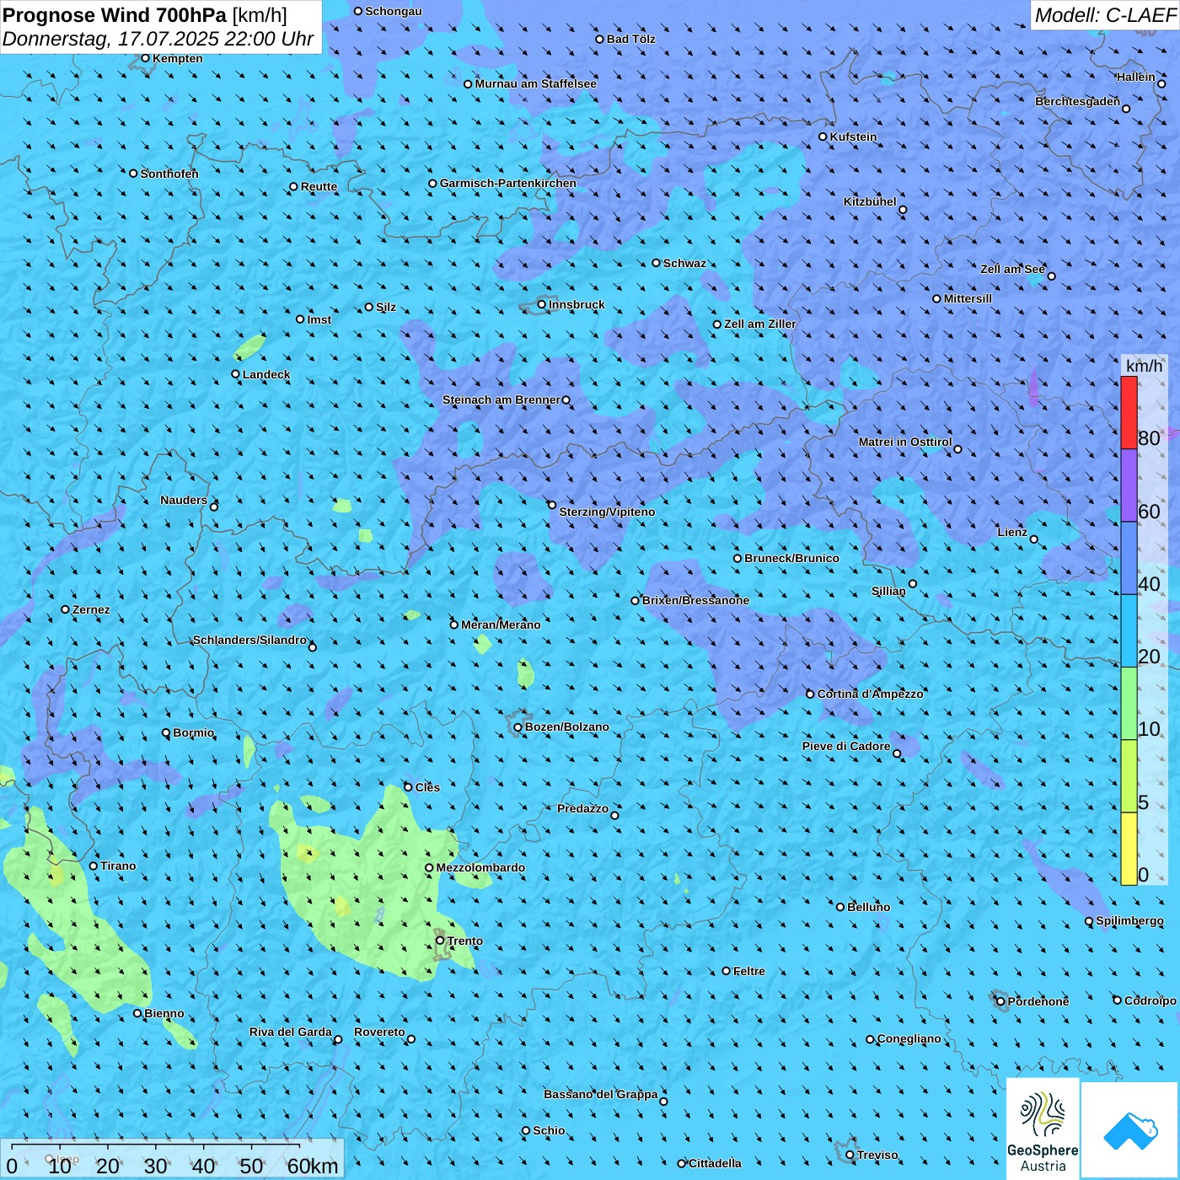Viewport: 1180px width, 1180px height.
Task: Click the GeoSphere Austria logo
Action: (x=1043, y=1129)
